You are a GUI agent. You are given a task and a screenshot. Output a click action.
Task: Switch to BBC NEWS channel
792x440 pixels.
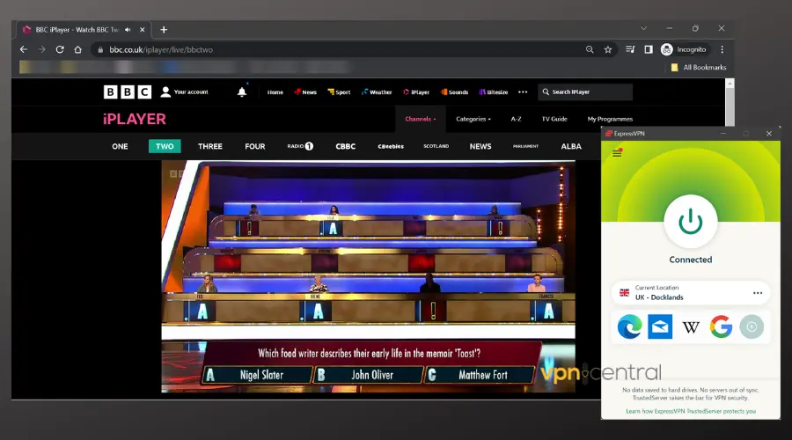pos(480,146)
